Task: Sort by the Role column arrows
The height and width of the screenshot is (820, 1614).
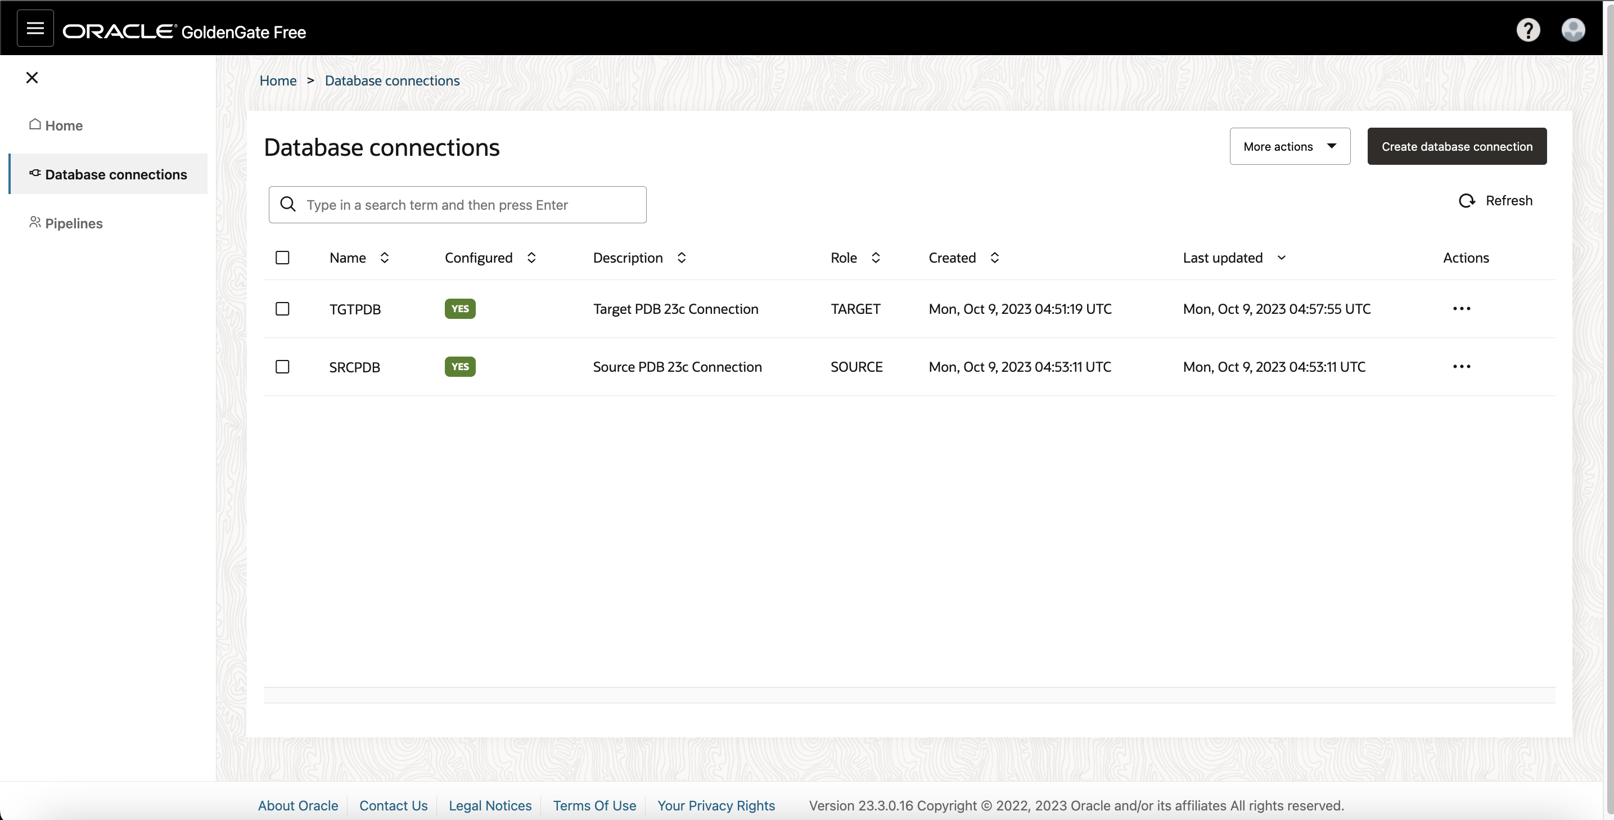Action: pos(876,258)
